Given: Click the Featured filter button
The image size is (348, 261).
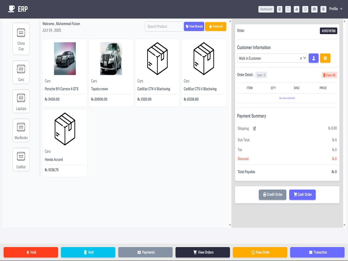Looking at the screenshot, I should click(215, 26).
